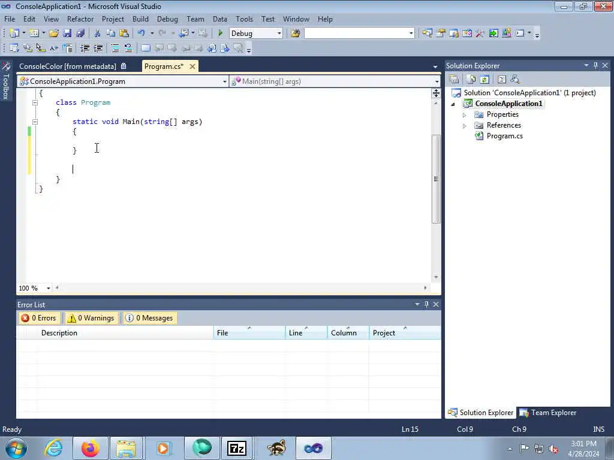Click Refresh icon in Solution Explorer

pyautogui.click(x=484, y=80)
